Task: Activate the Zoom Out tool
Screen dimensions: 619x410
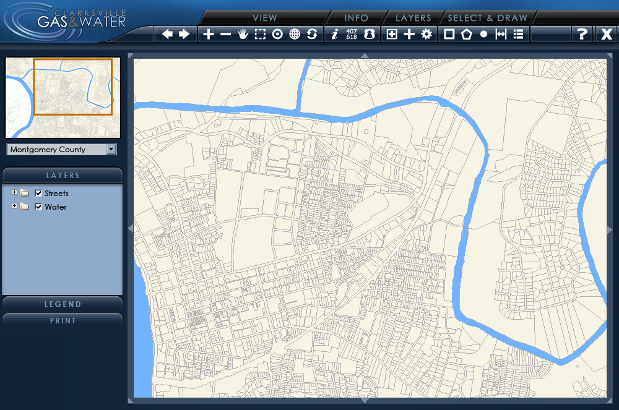Action: (225, 34)
